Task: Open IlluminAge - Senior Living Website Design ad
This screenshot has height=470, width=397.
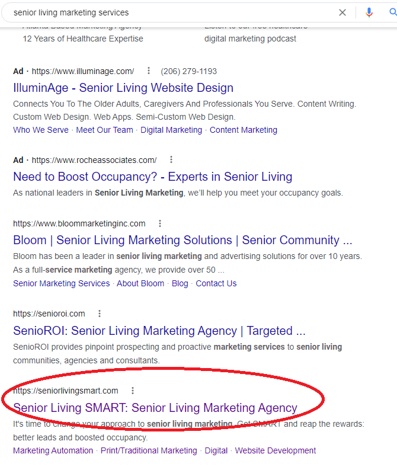Action: tap(123, 88)
